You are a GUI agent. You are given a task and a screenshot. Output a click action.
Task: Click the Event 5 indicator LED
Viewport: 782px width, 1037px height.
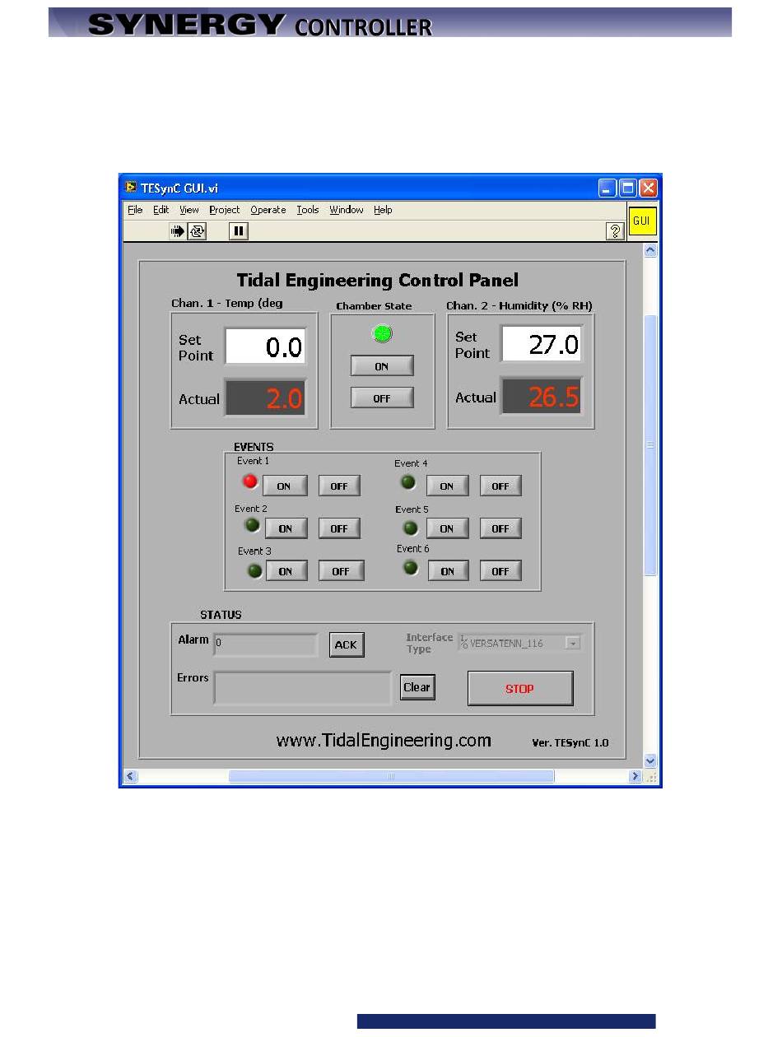410,528
